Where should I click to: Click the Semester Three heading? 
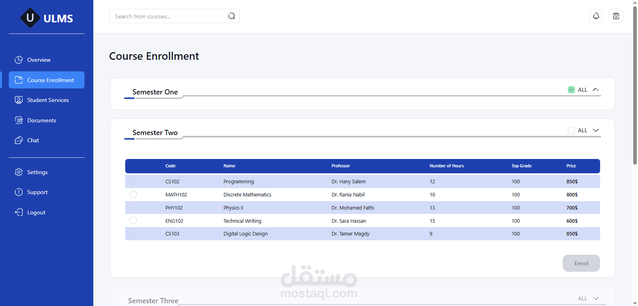pos(153,301)
